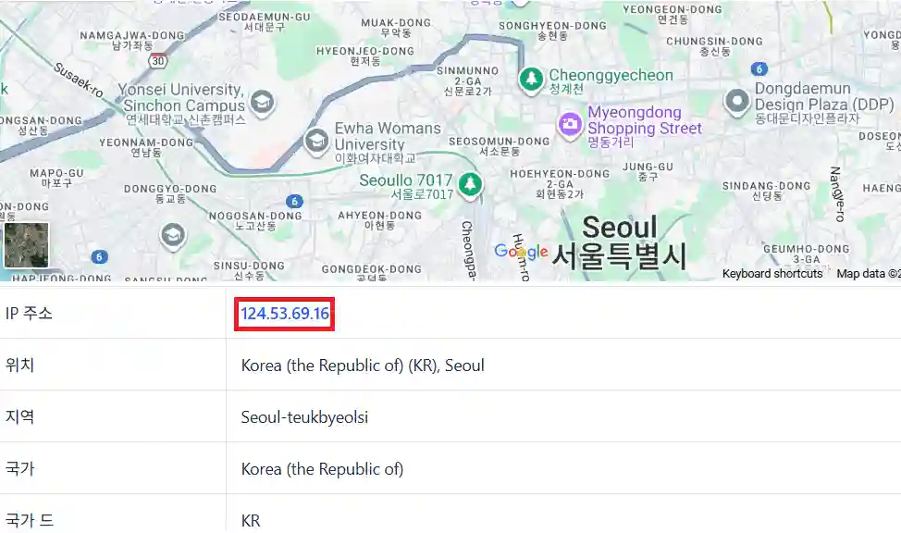Switch to satellite view thumbnail
Image resolution: width=901 pixels, height=533 pixels.
pyautogui.click(x=26, y=245)
